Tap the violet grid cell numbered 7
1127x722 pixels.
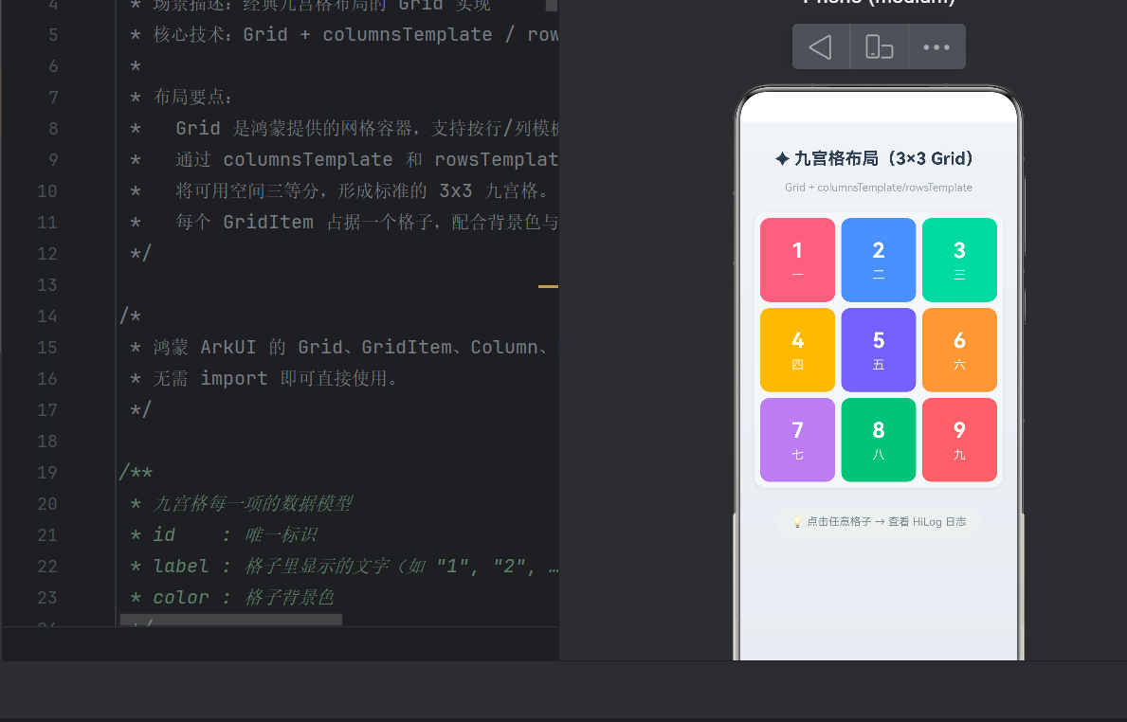(797, 440)
